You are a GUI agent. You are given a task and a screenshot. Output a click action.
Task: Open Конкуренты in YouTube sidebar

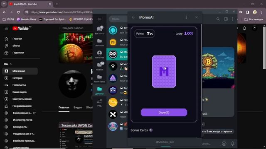[20, 127]
